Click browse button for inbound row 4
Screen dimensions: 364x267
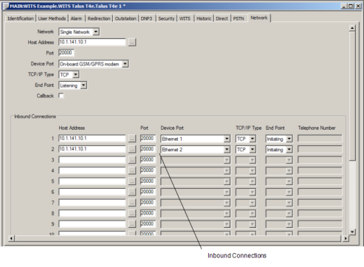tap(132, 170)
